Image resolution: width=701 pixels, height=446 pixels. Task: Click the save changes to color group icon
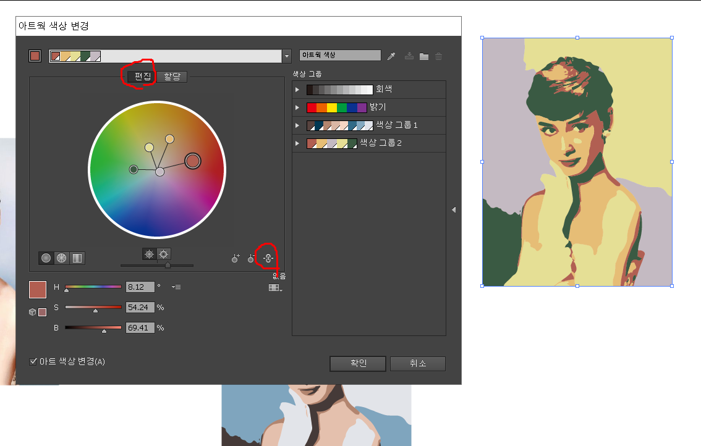[x=409, y=56]
